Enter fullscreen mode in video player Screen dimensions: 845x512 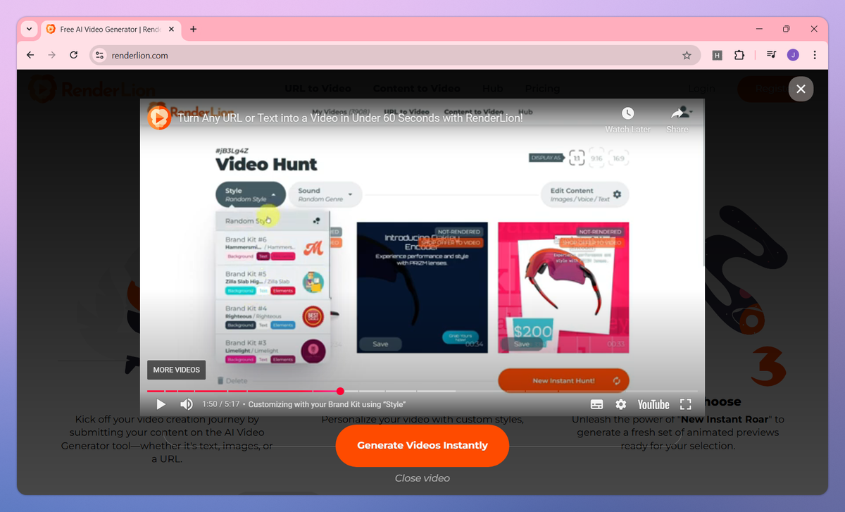click(685, 404)
